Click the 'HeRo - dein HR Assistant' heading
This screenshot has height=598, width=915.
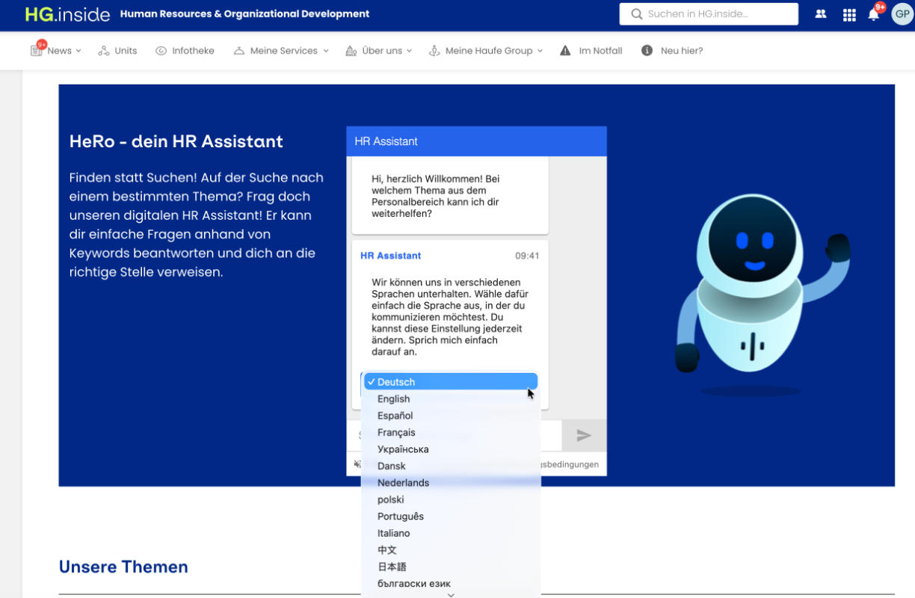[176, 141]
